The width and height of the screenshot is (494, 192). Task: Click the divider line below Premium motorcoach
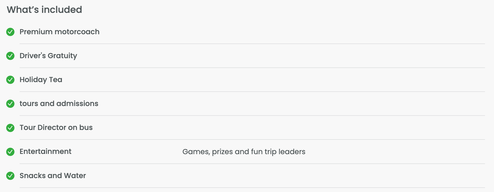point(252,44)
